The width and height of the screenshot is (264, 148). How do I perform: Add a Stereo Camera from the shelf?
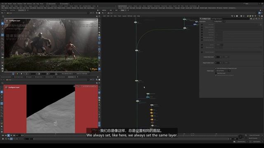click(x=212, y=8)
